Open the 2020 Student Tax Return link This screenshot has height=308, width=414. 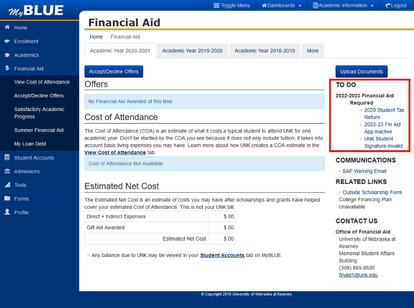click(384, 114)
